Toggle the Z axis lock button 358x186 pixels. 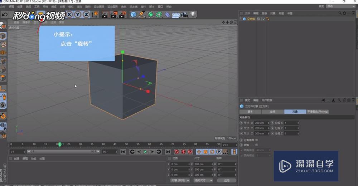(86, 15)
